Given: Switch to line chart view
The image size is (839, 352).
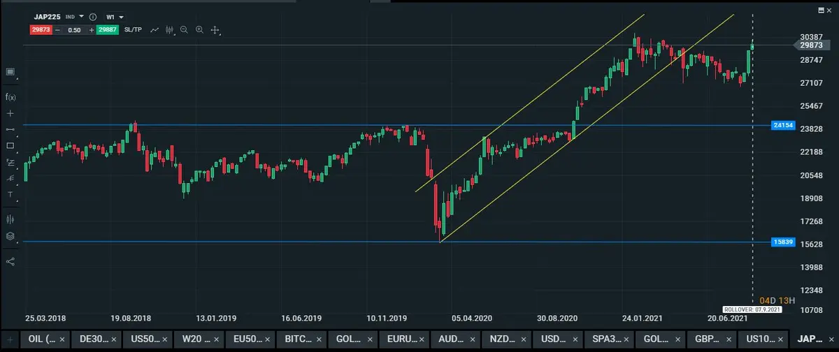Looking at the screenshot, I should (x=154, y=30).
